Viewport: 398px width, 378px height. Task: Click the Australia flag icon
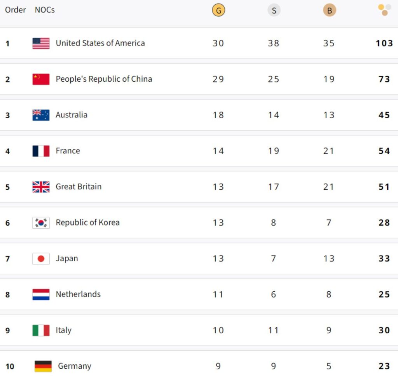[x=41, y=115]
